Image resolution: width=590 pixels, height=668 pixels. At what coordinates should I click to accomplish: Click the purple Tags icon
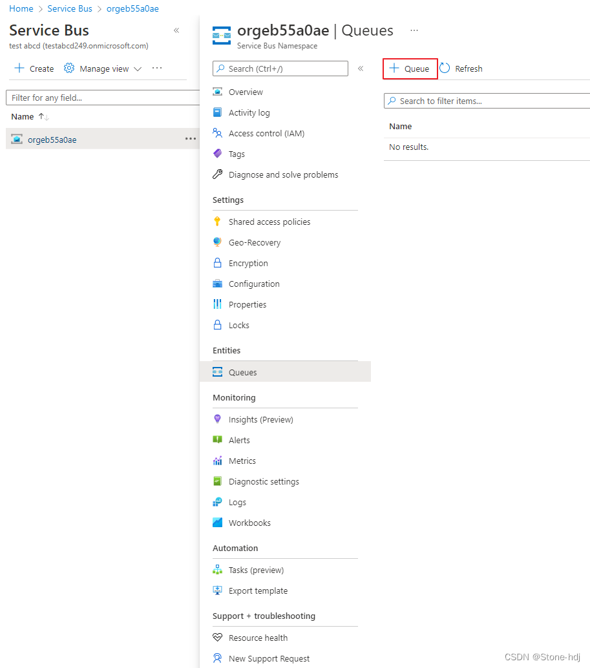tap(217, 153)
